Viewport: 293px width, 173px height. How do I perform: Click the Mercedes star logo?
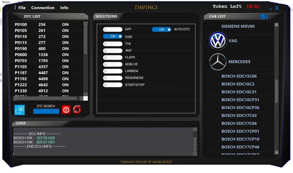click(217, 62)
